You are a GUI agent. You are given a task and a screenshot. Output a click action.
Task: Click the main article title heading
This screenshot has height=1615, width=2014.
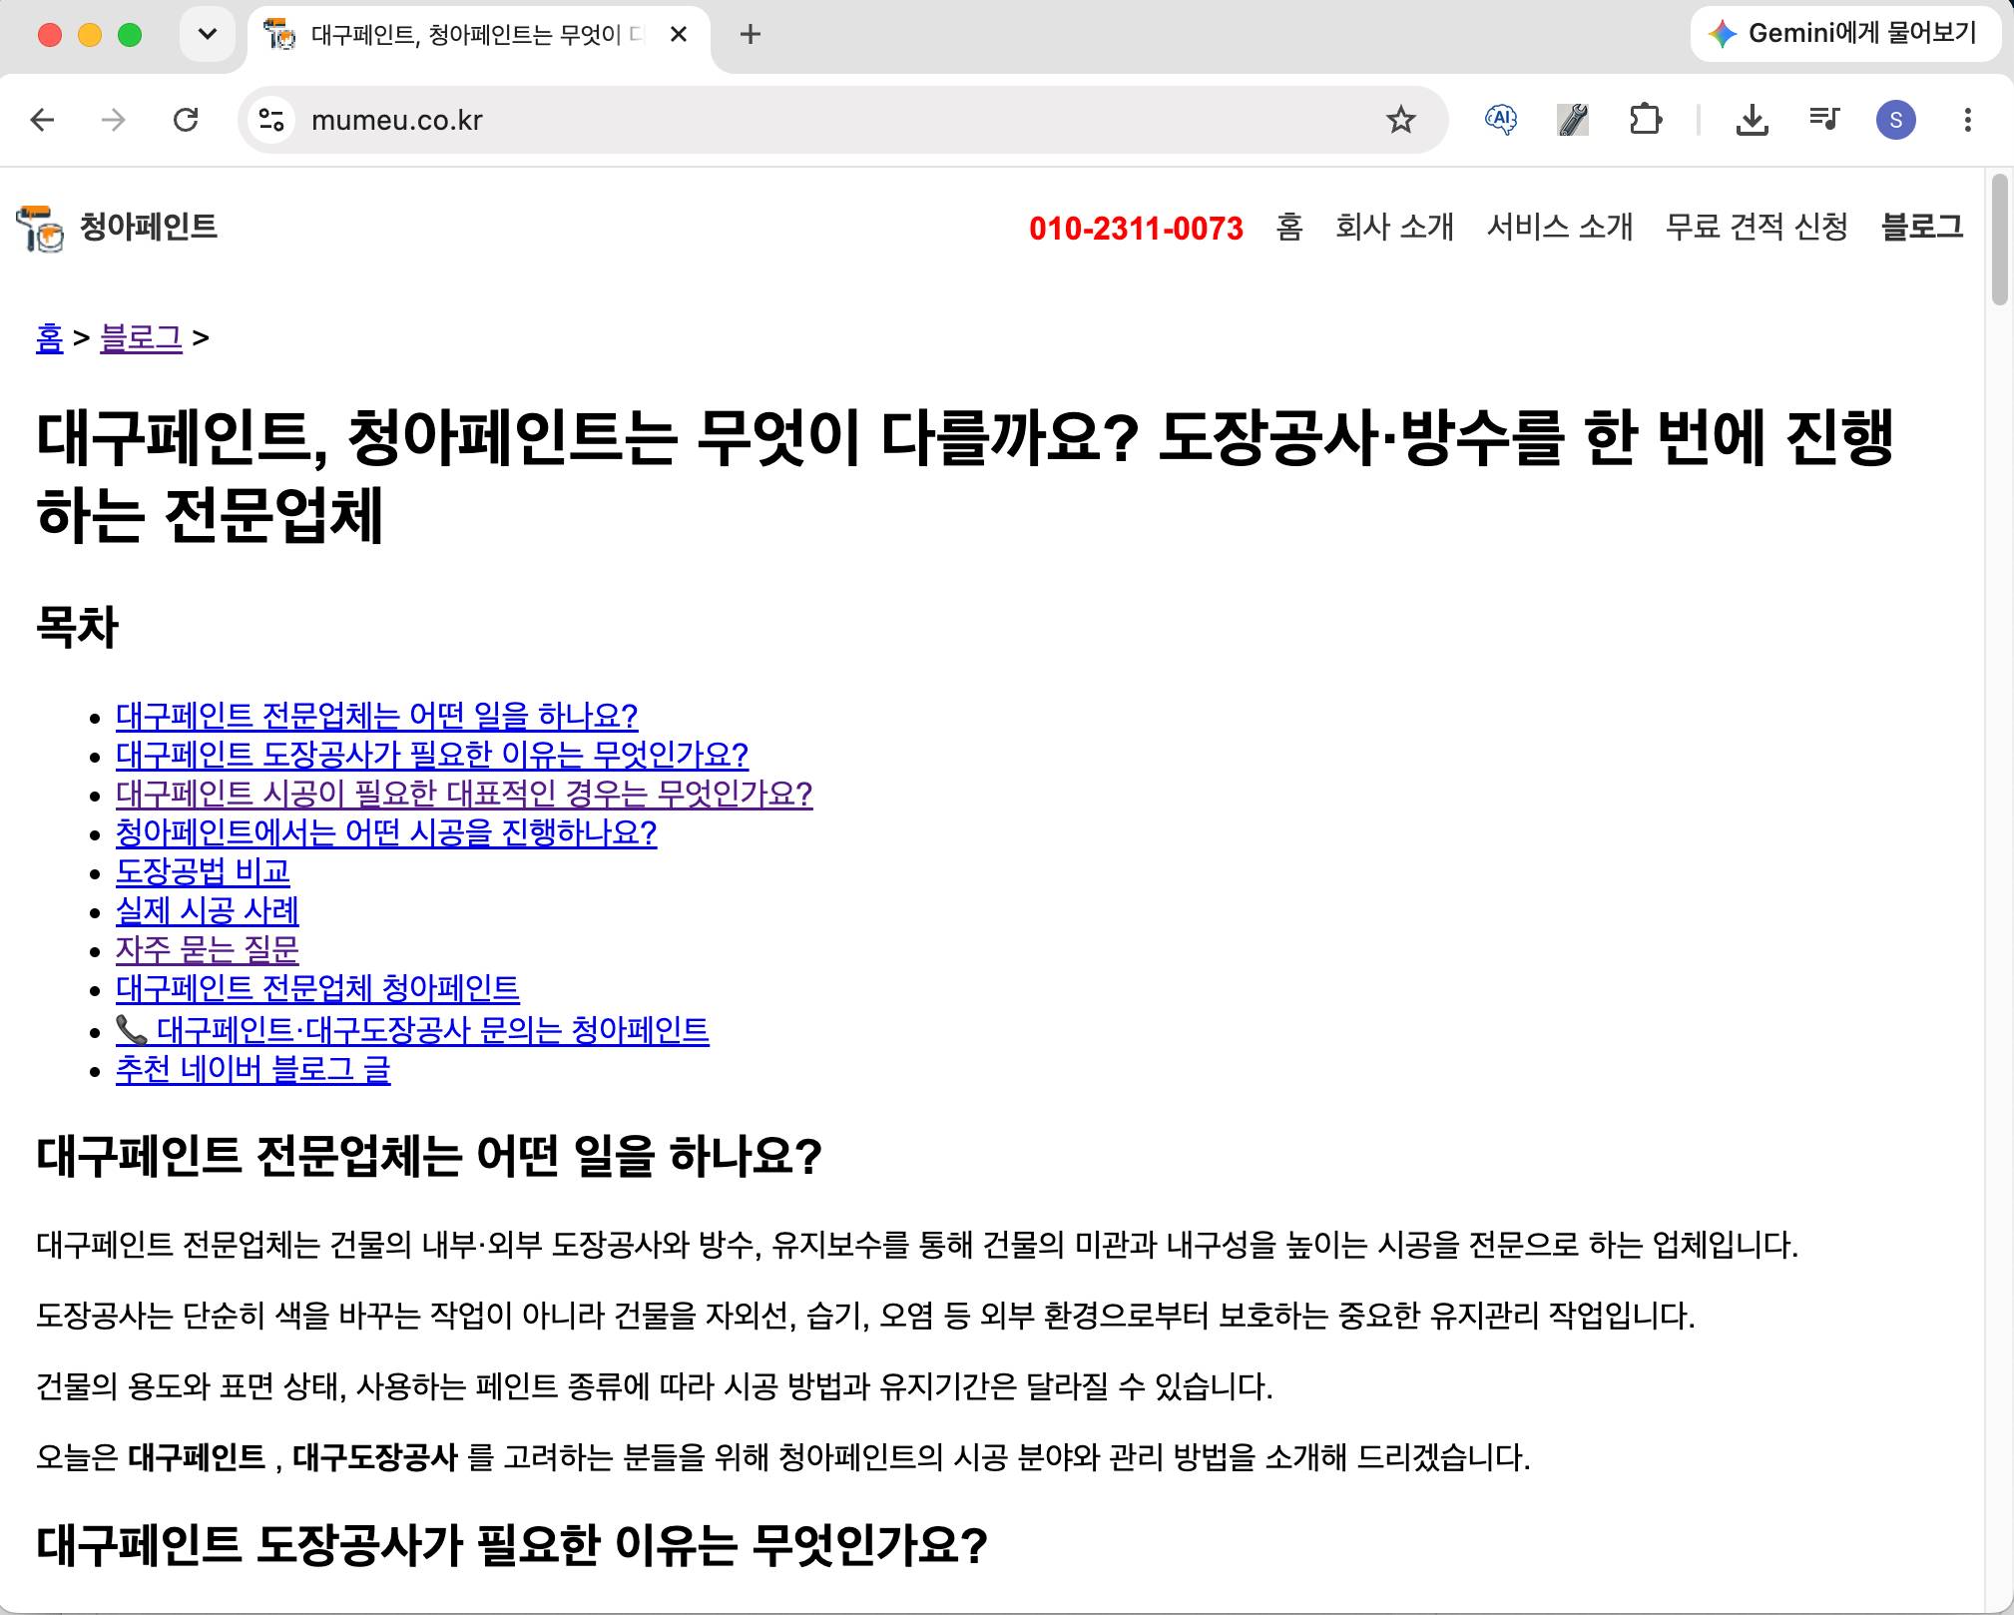[x=965, y=476]
